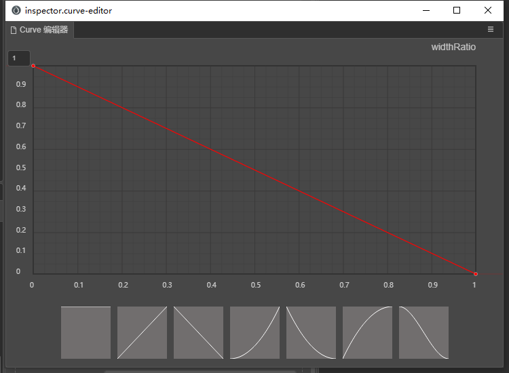The height and width of the screenshot is (373, 509).
Task: Apply the S-shaped descending curve preset
Action: [x=423, y=332]
